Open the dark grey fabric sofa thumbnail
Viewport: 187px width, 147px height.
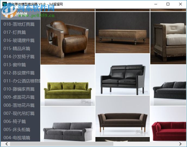coord(168,85)
